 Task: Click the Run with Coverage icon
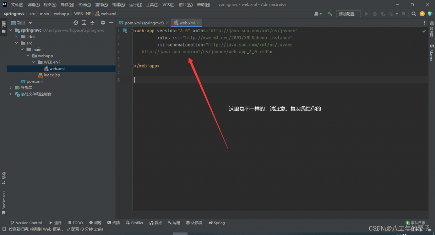(383, 14)
